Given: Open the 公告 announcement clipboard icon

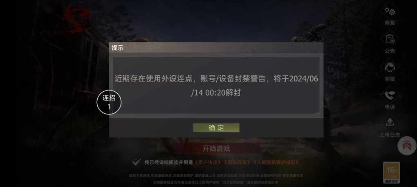Looking at the screenshot, I should (390, 39).
